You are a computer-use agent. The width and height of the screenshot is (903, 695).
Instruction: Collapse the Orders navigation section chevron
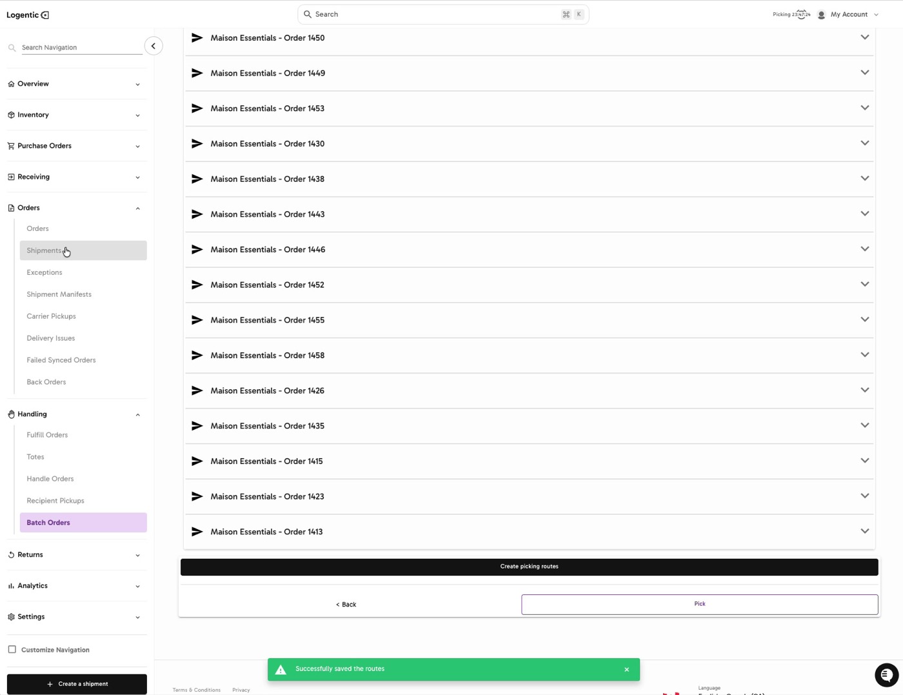tap(137, 208)
